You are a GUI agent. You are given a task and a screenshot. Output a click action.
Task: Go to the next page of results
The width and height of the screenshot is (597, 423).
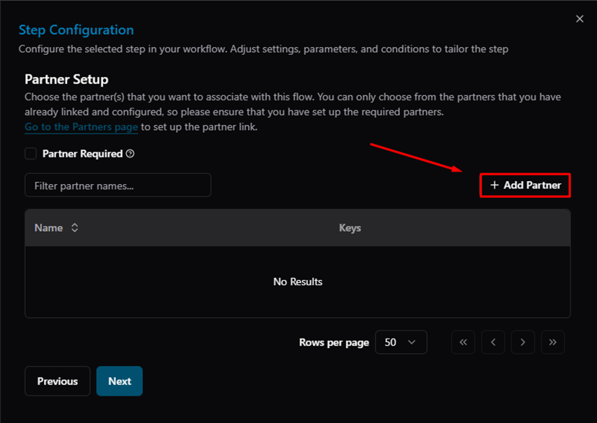click(x=523, y=342)
